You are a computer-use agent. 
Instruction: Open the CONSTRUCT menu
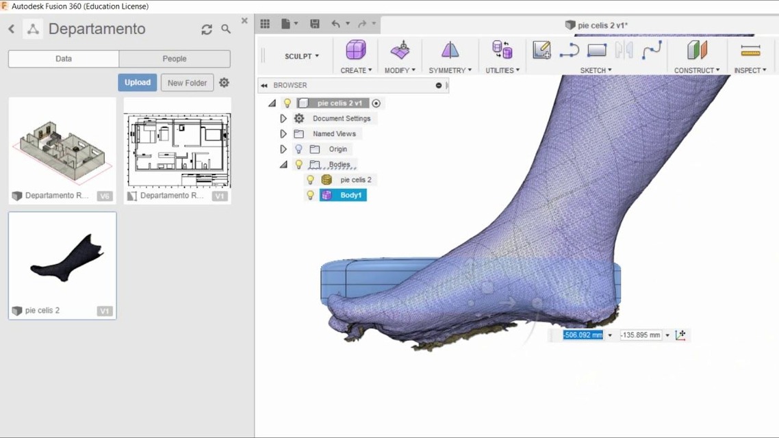697,70
